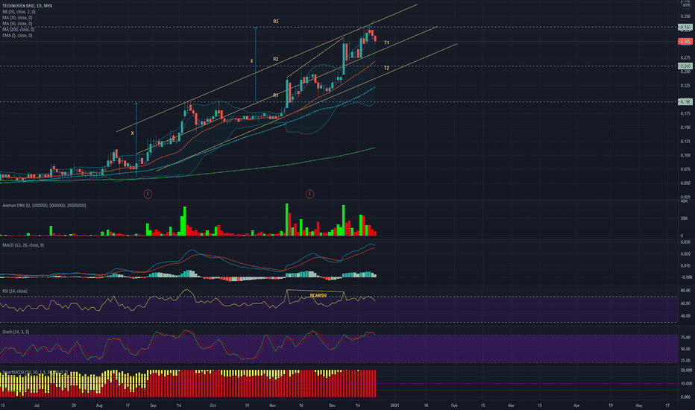Click the Aug label on time axis
The width and height of the screenshot is (695, 410).
99,405
